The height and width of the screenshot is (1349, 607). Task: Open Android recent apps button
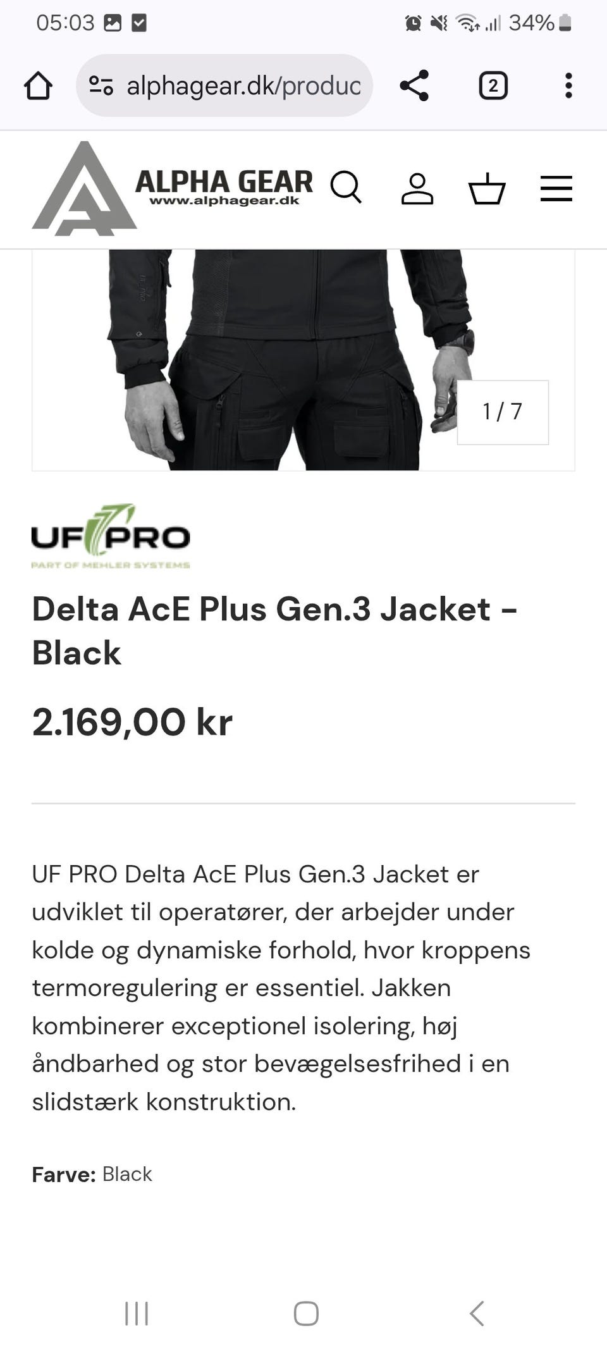pyautogui.click(x=137, y=1313)
